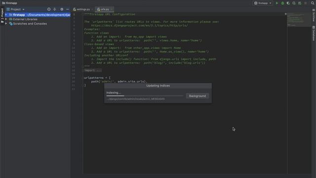Open the Project panel gear settings

pos(62,9)
